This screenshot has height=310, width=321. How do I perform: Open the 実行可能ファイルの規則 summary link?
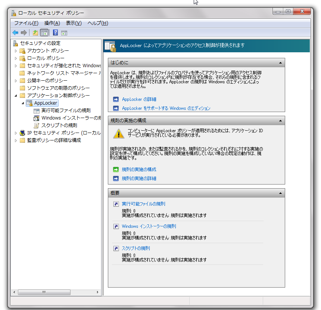[143, 204]
